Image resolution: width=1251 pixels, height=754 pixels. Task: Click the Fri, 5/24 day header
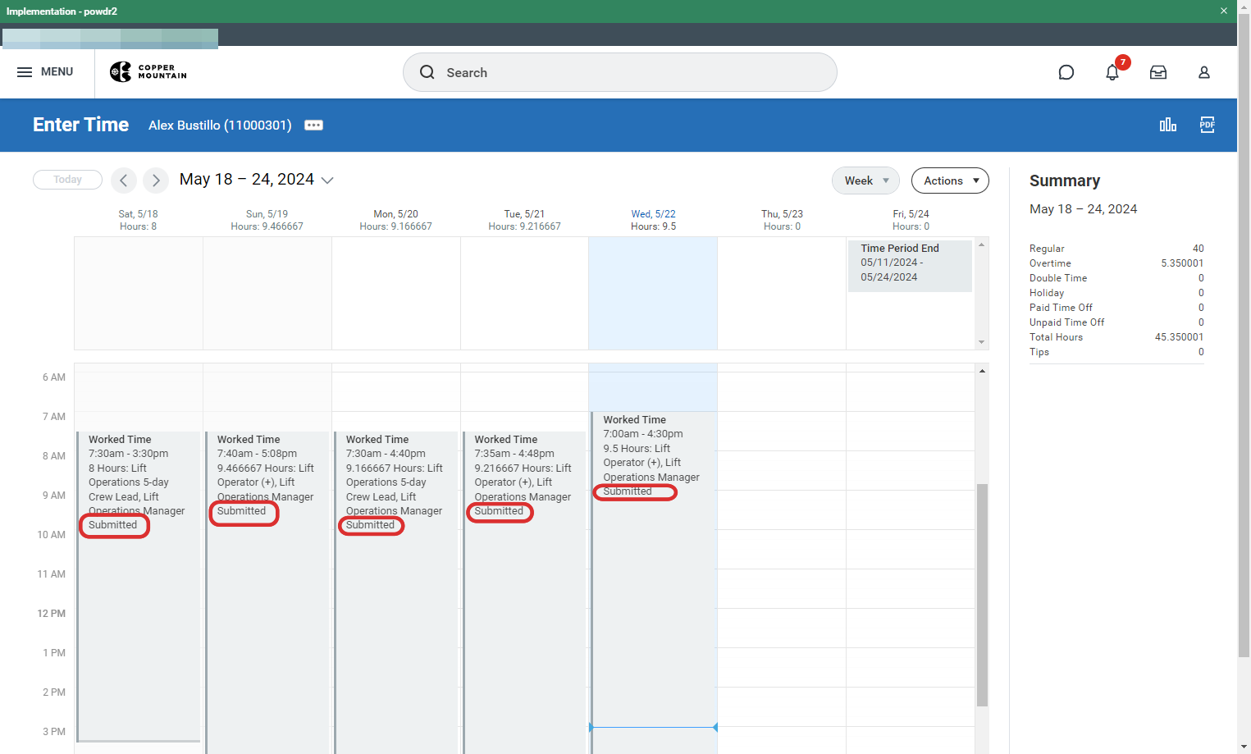[911, 214]
